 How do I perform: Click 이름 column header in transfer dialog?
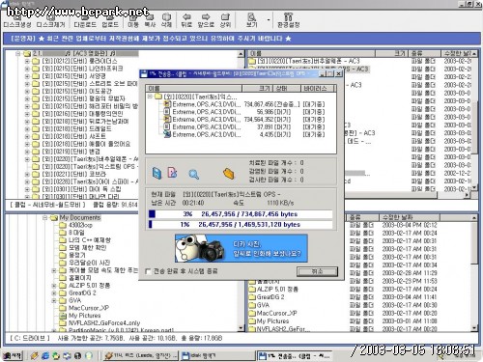coord(193,88)
